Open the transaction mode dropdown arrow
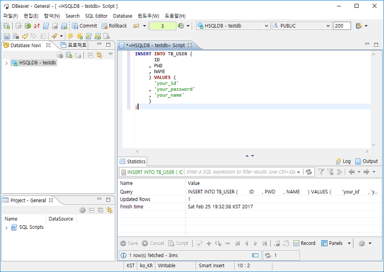The image size is (384, 272). click(144, 26)
